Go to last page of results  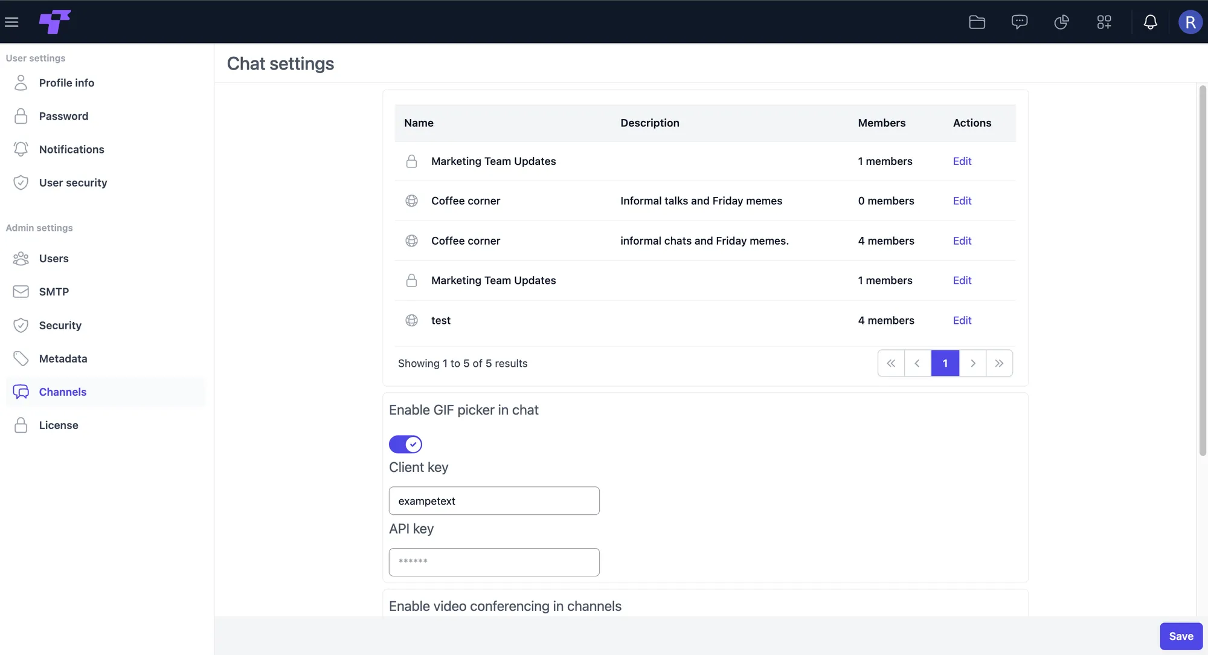click(x=999, y=363)
